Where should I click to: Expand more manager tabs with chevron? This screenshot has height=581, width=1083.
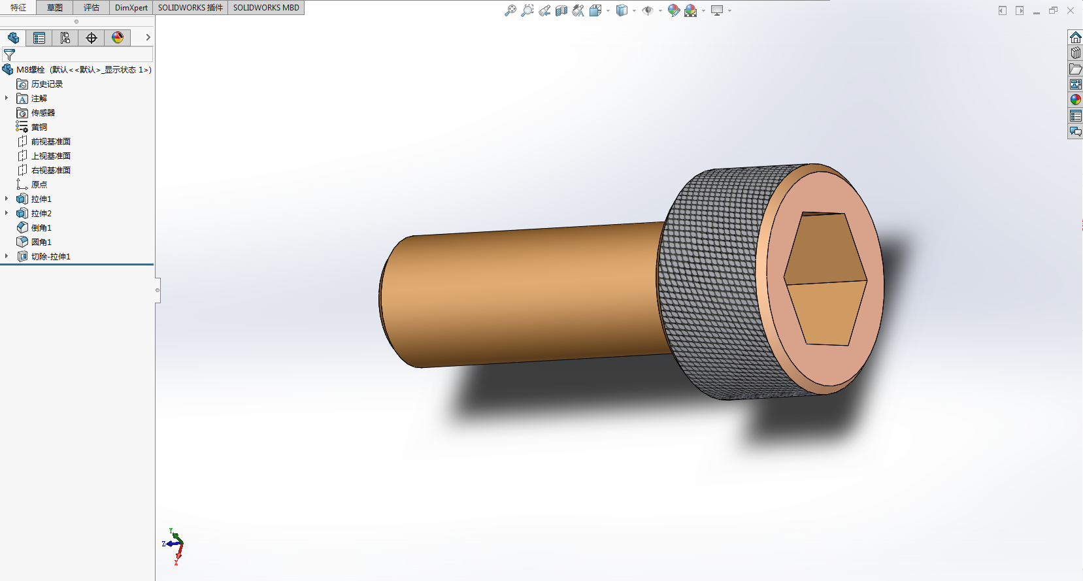[148, 38]
